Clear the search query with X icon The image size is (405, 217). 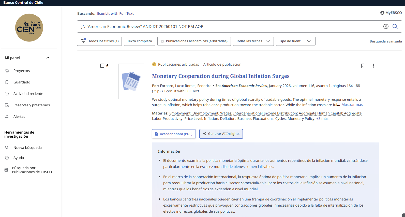386,26
